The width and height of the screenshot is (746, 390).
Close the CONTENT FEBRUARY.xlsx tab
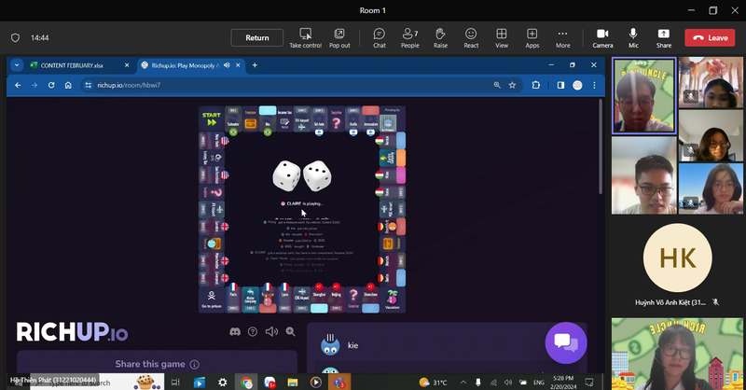[x=127, y=65]
